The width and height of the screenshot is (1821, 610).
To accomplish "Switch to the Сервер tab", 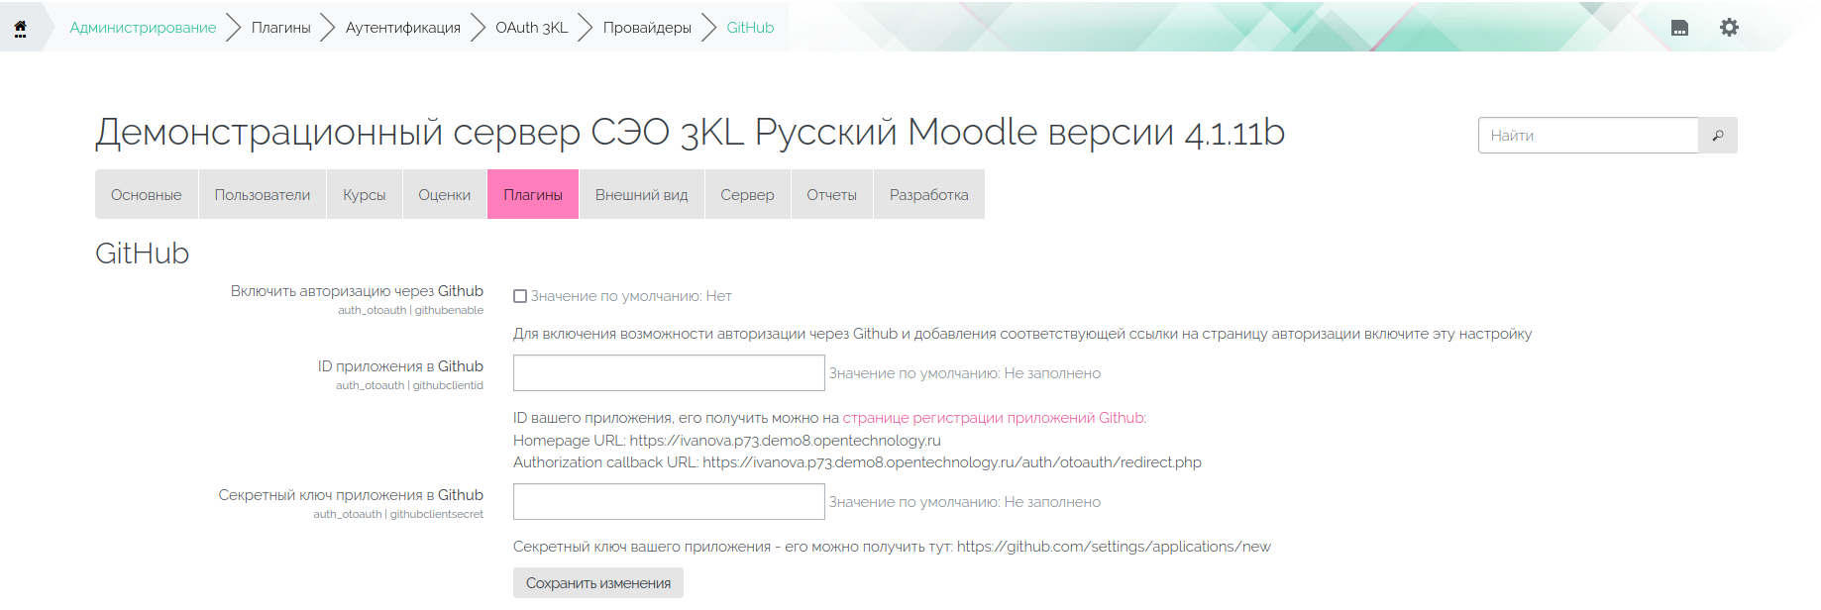I will point(748,195).
